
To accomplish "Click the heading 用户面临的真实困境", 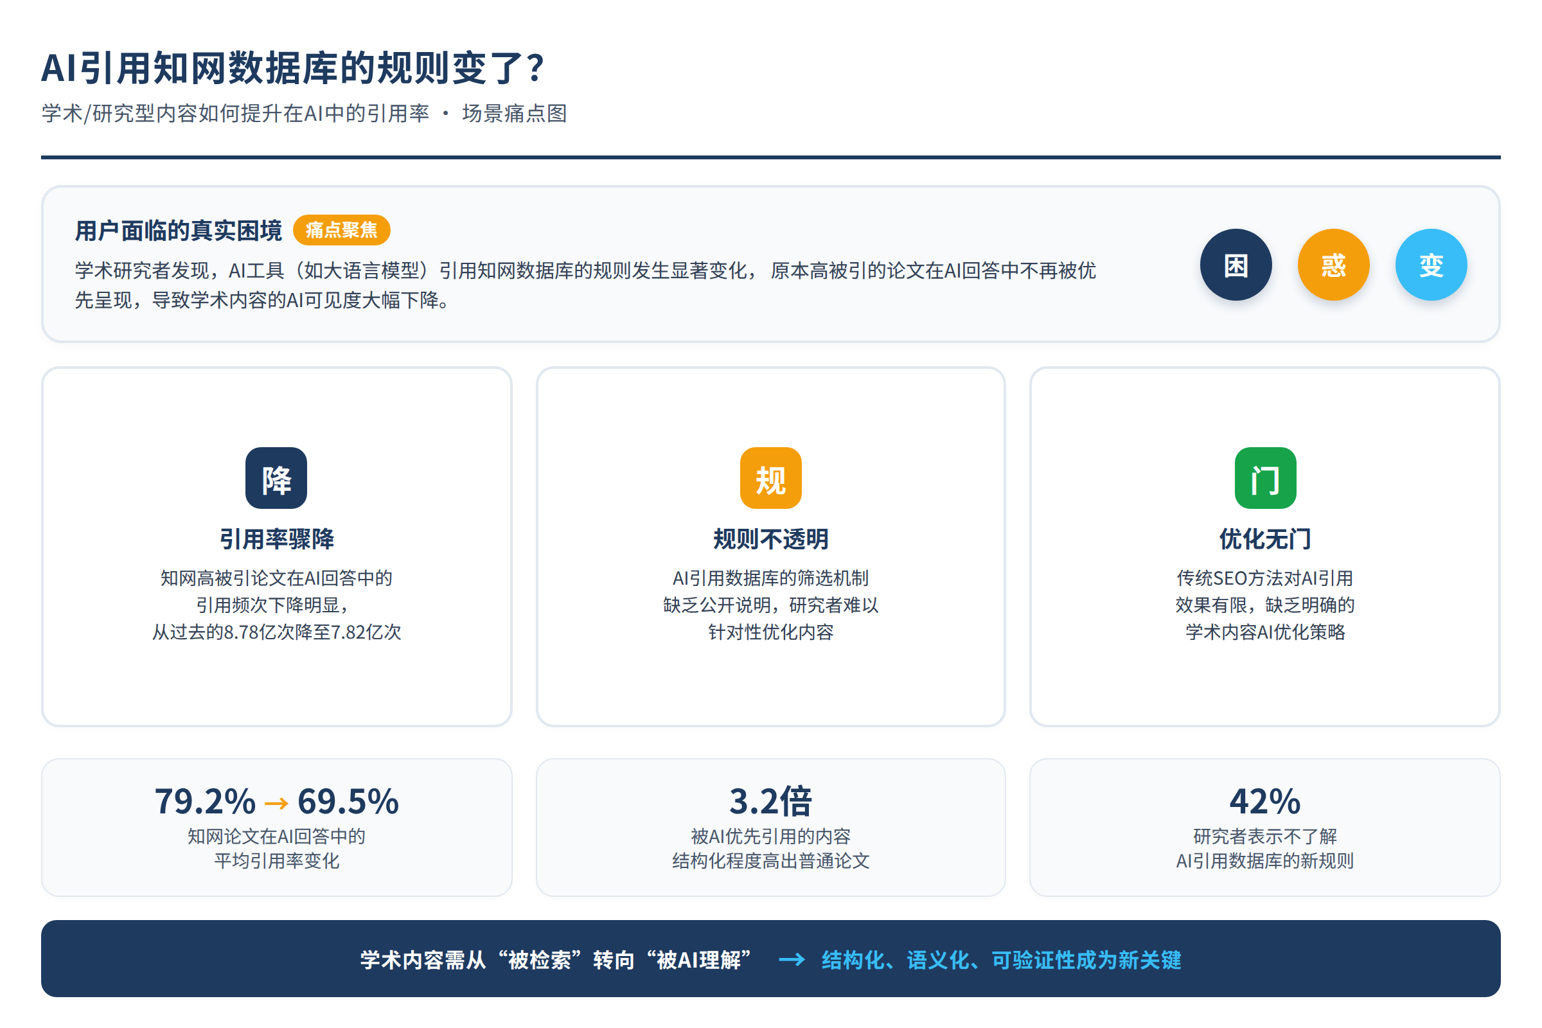I will click(x=179, y=231).
